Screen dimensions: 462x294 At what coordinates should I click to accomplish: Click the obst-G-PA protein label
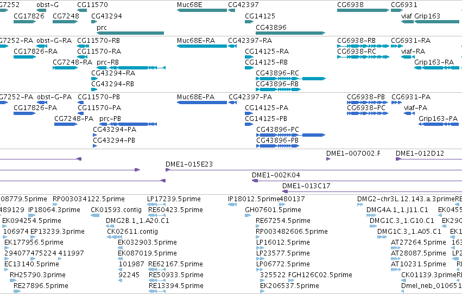point(54,97)
